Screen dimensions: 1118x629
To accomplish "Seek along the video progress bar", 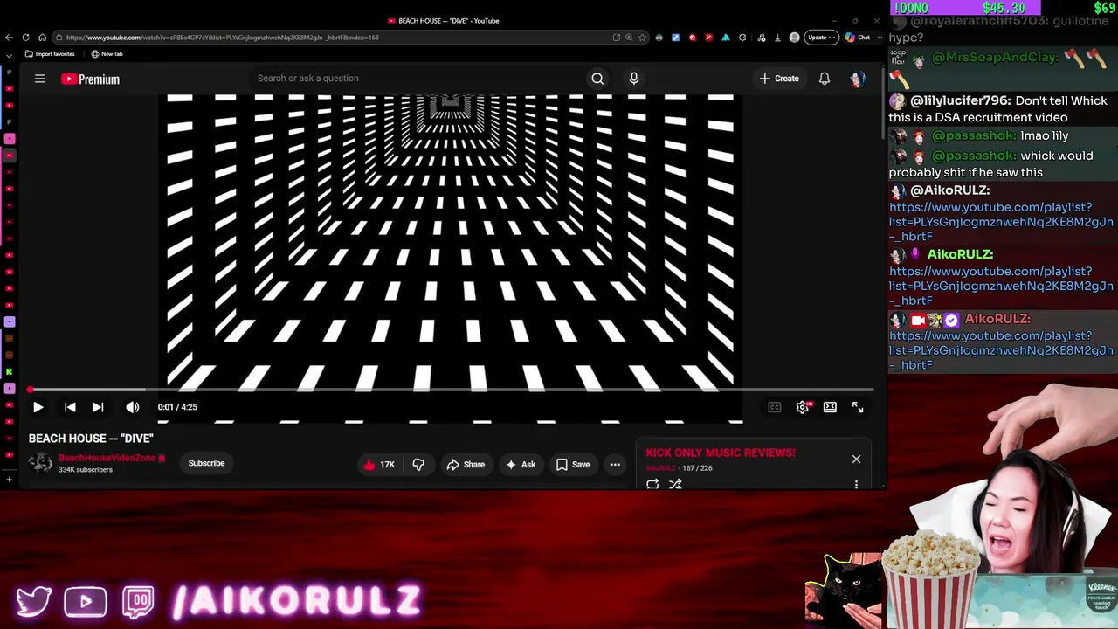I will click(451, 390).
